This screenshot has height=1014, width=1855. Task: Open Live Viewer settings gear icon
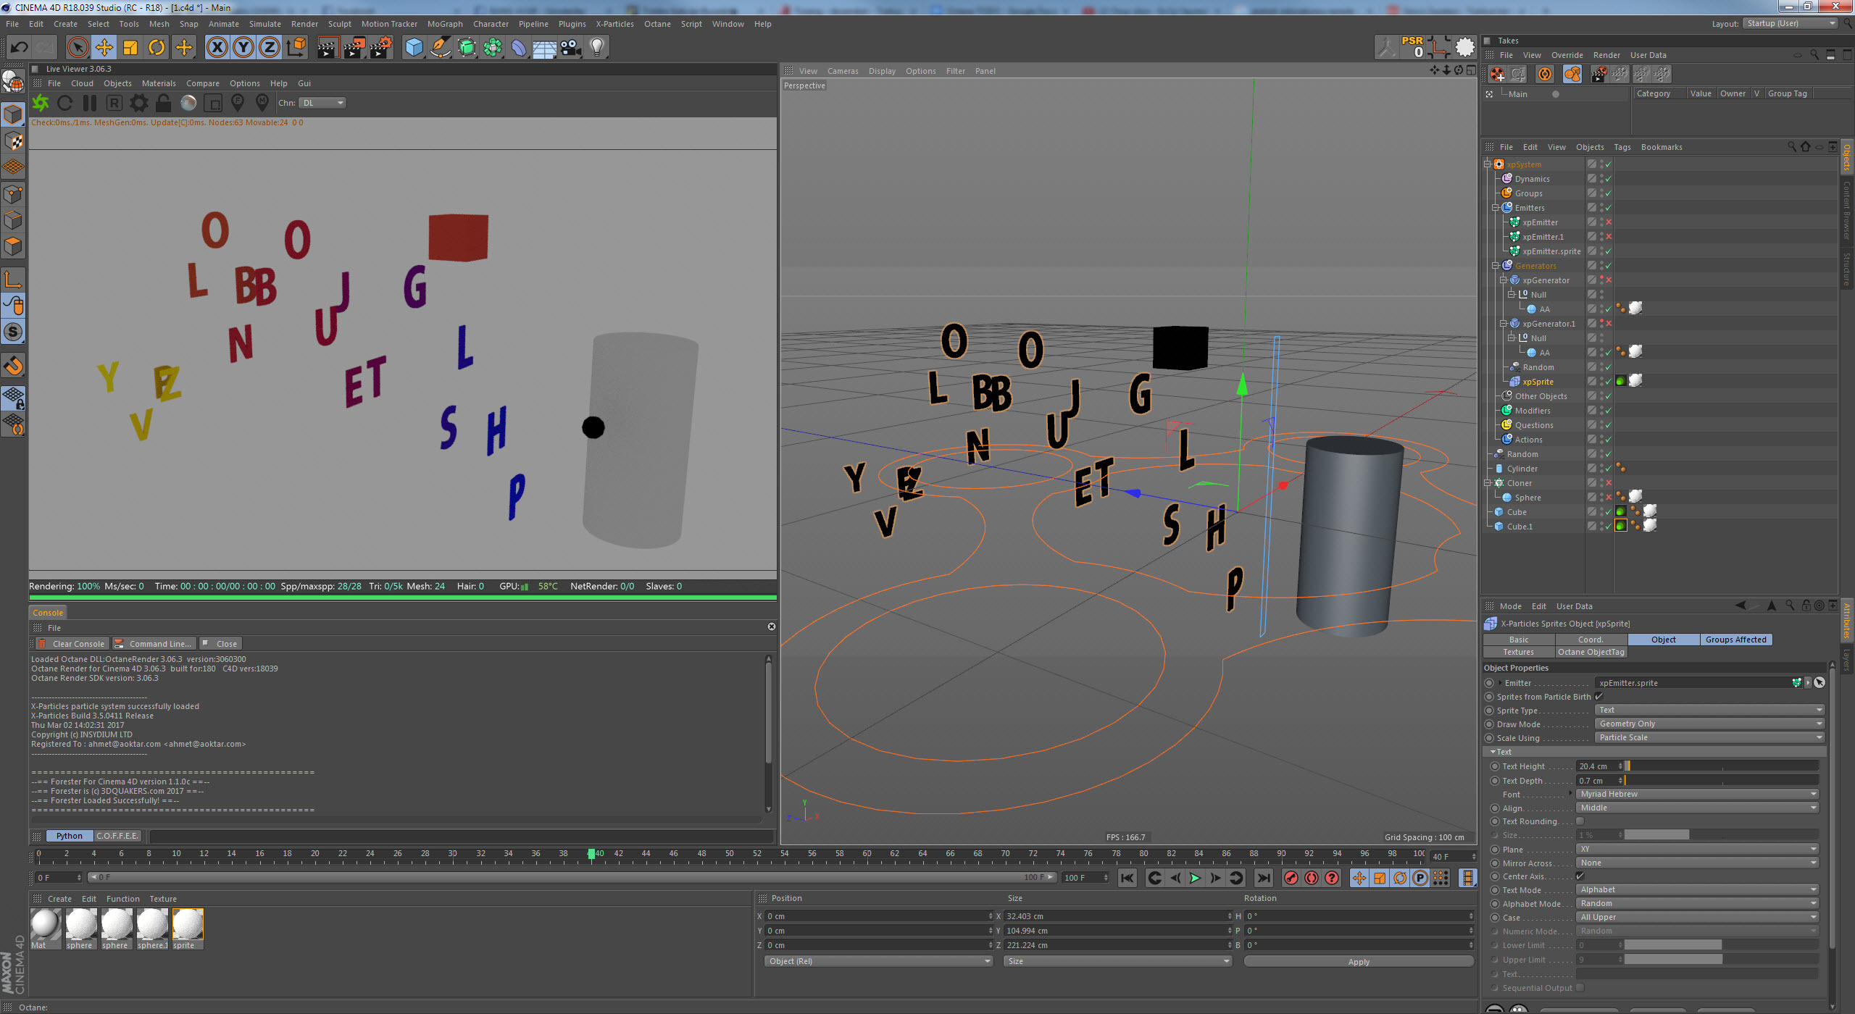[138, 103]
